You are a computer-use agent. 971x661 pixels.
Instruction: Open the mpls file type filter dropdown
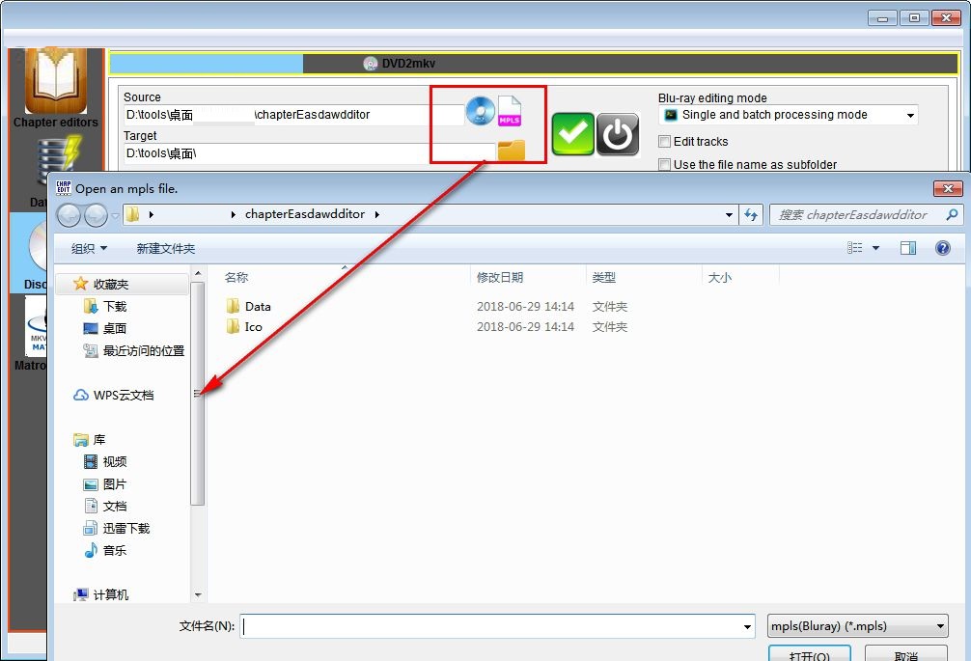[x=857, y=626]
